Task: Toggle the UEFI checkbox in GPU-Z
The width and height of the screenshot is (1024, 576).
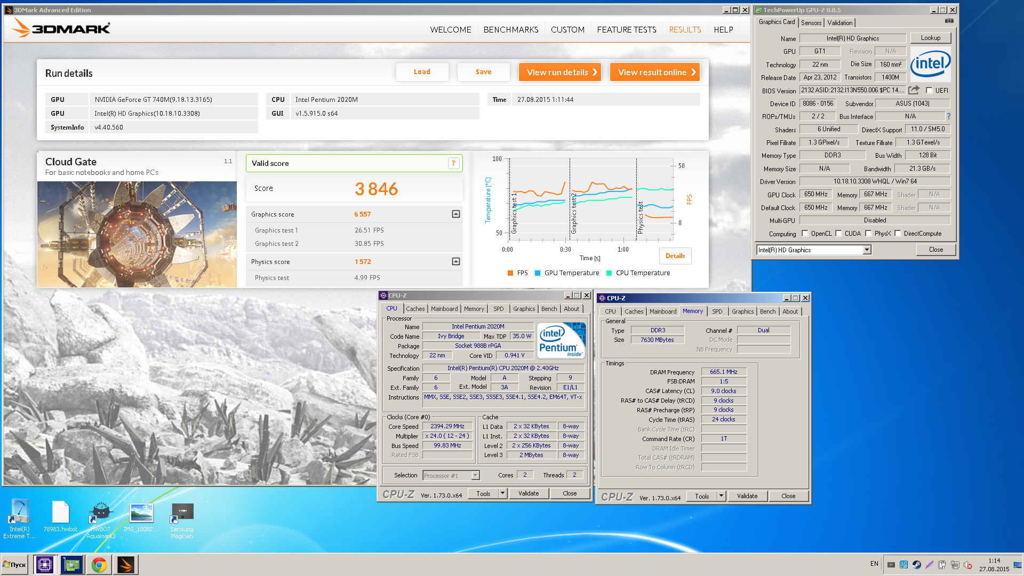Action: click(930, 90)
